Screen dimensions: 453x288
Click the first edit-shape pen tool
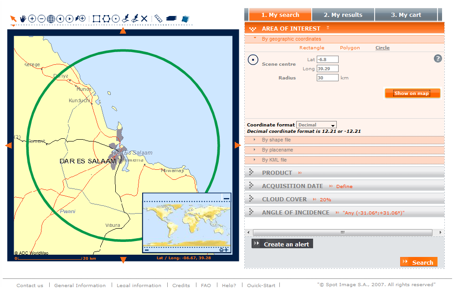[125, 19]
